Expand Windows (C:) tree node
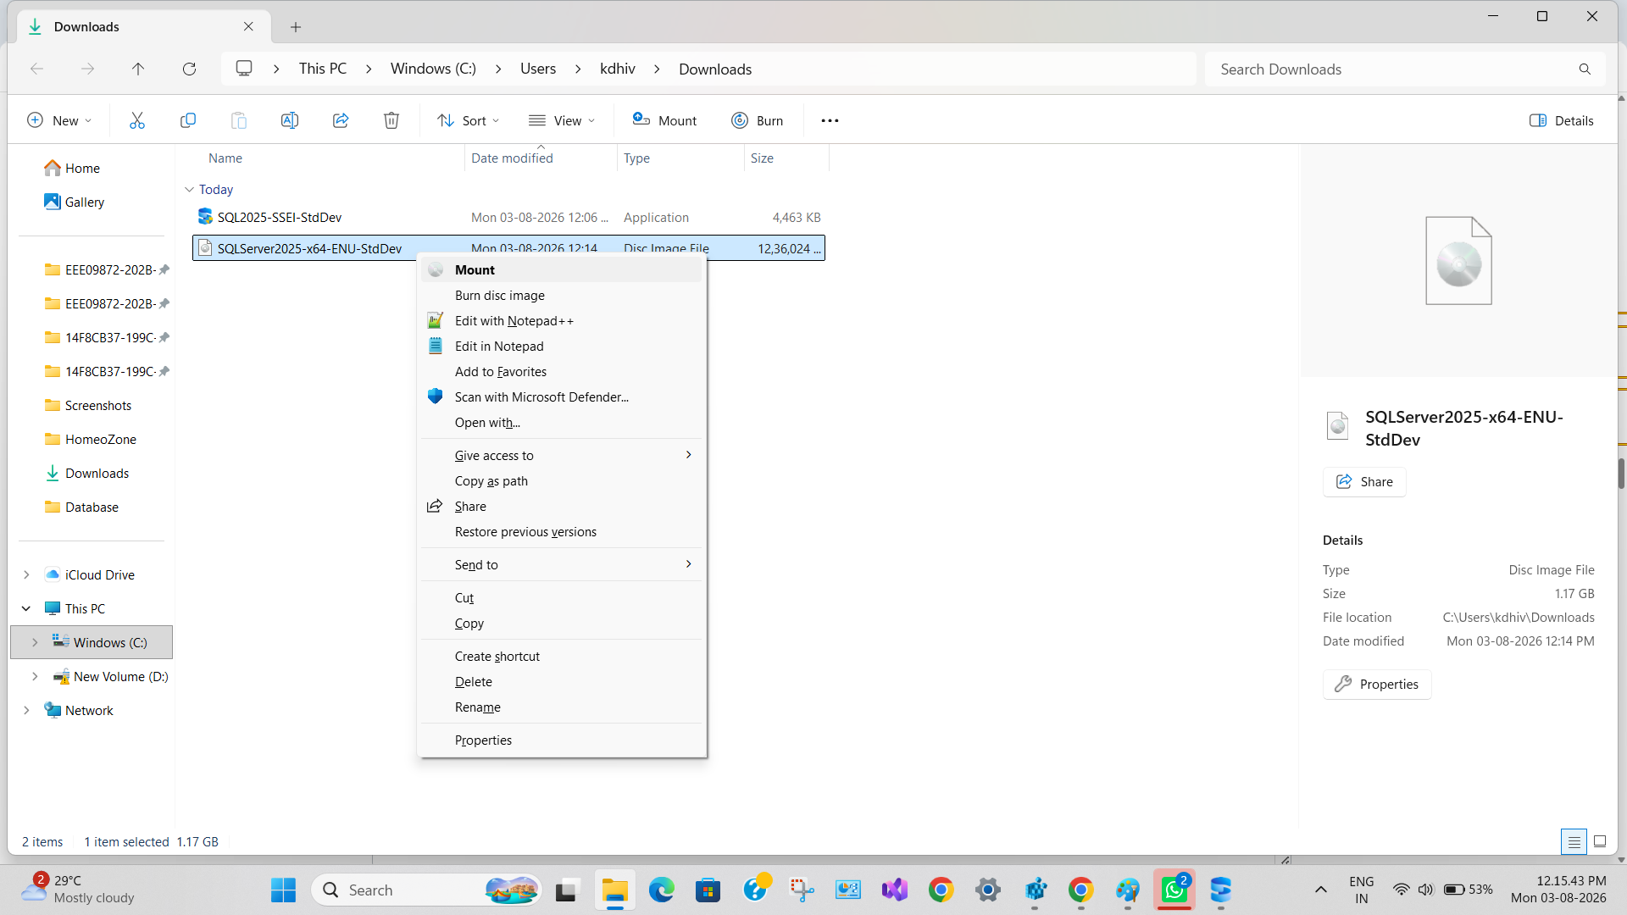This screenshot has height=915, width=1627. (35, 642)
